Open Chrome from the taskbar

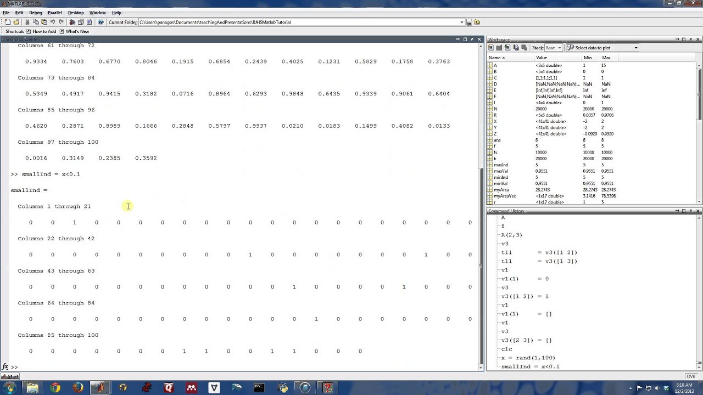(x=55, y=388)
